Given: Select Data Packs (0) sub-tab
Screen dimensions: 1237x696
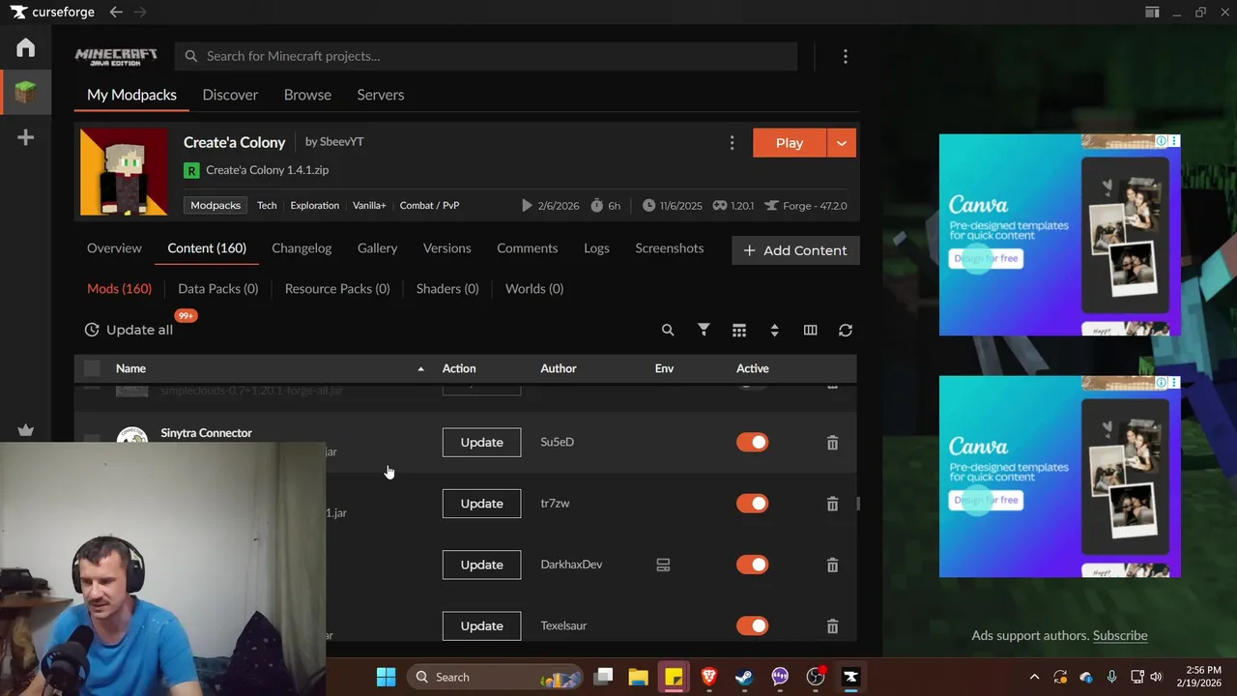Looking at the screenshot, I should [217, 289].
